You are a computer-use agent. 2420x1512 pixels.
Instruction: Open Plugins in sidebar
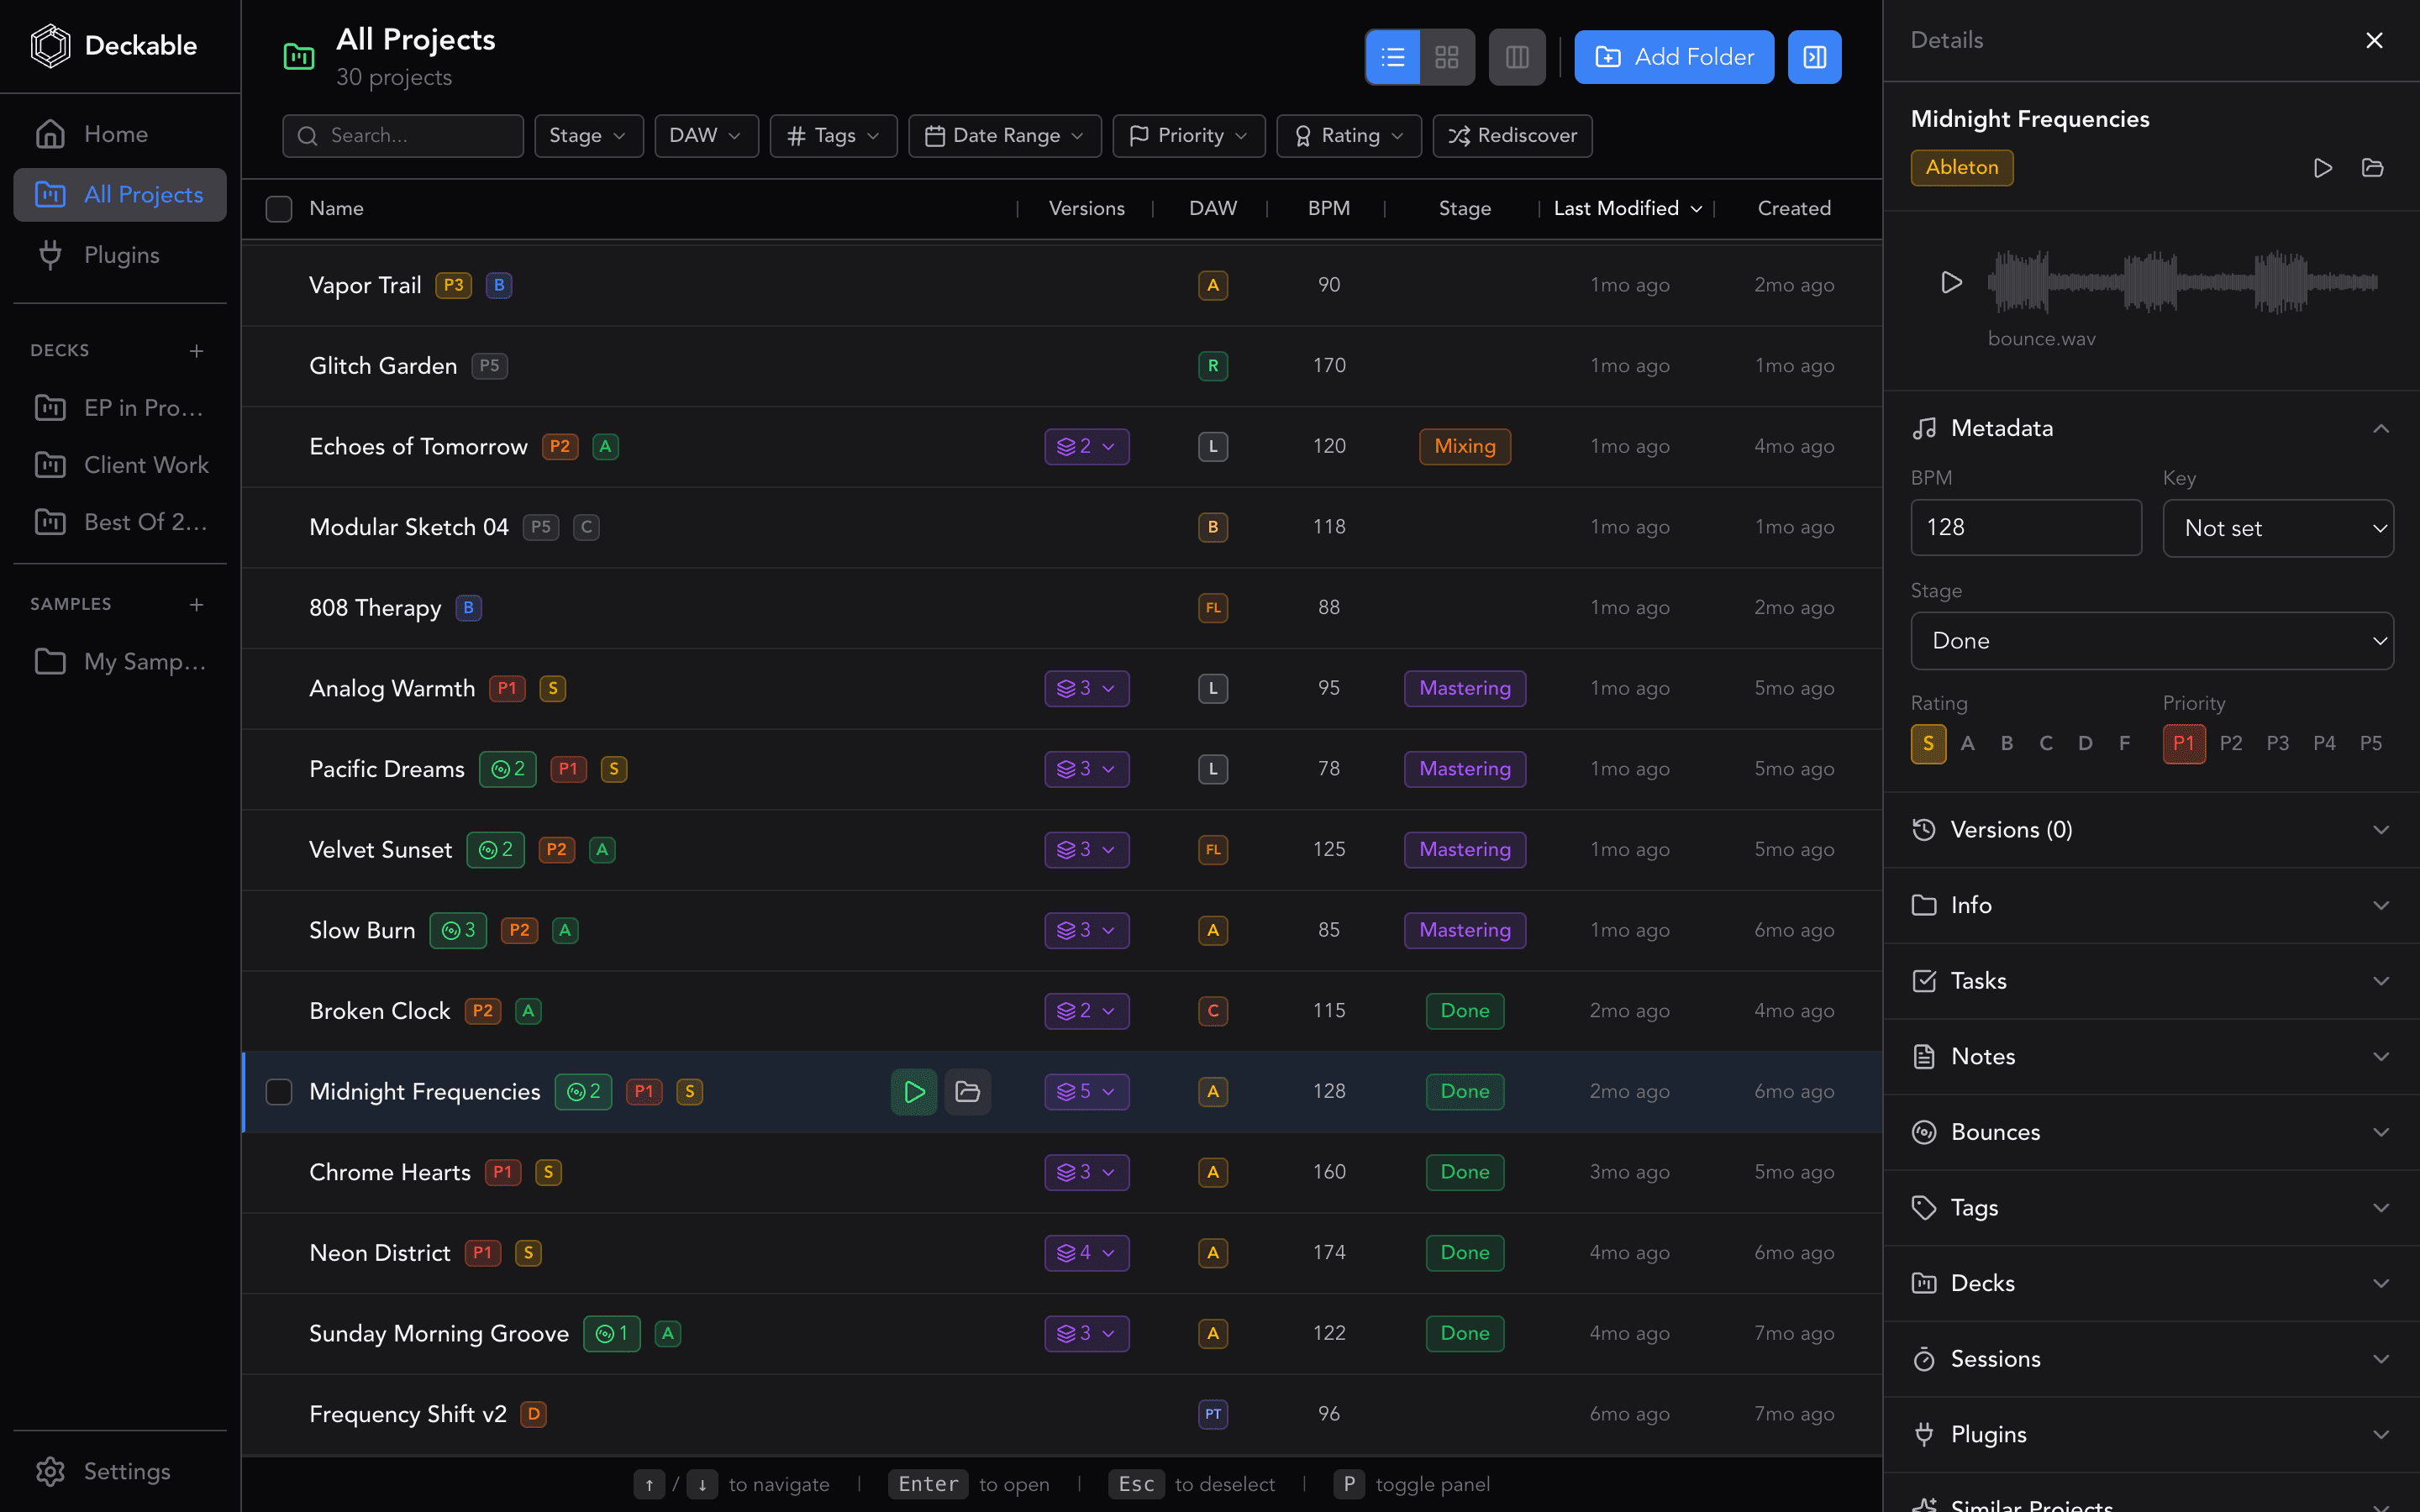[x=120, y=255]
